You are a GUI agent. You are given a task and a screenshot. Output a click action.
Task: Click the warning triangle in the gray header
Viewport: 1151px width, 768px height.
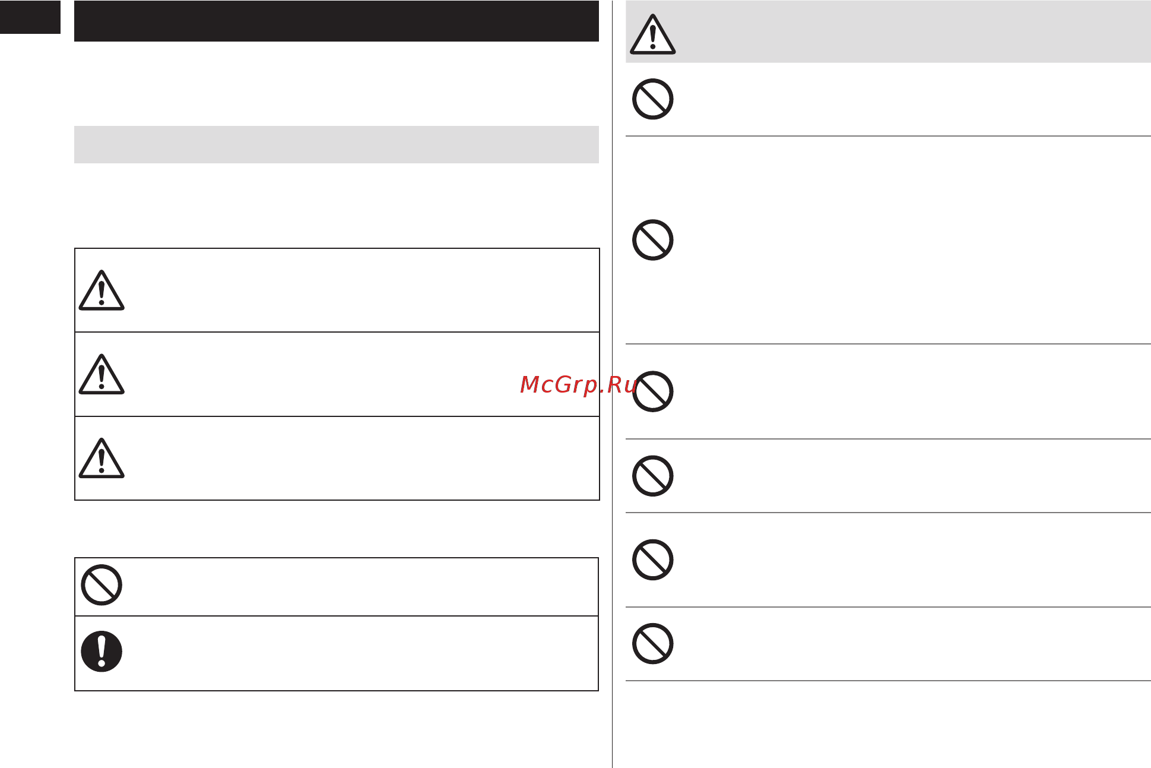pyautogui.click(x=652, y=34)
